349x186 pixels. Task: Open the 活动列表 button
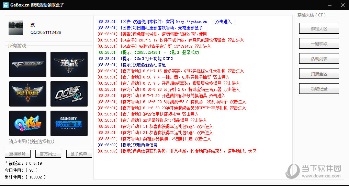[319, 59]
